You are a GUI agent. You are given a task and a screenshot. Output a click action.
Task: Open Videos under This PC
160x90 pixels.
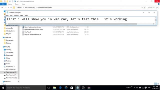(8, 64)
